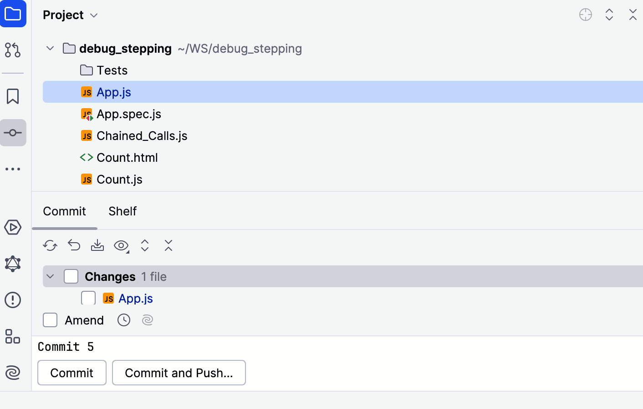The width and height of the screenshot is (643, 409).
Task: Check the App.js checkbox for commit
Action: [x=88, y=298]
